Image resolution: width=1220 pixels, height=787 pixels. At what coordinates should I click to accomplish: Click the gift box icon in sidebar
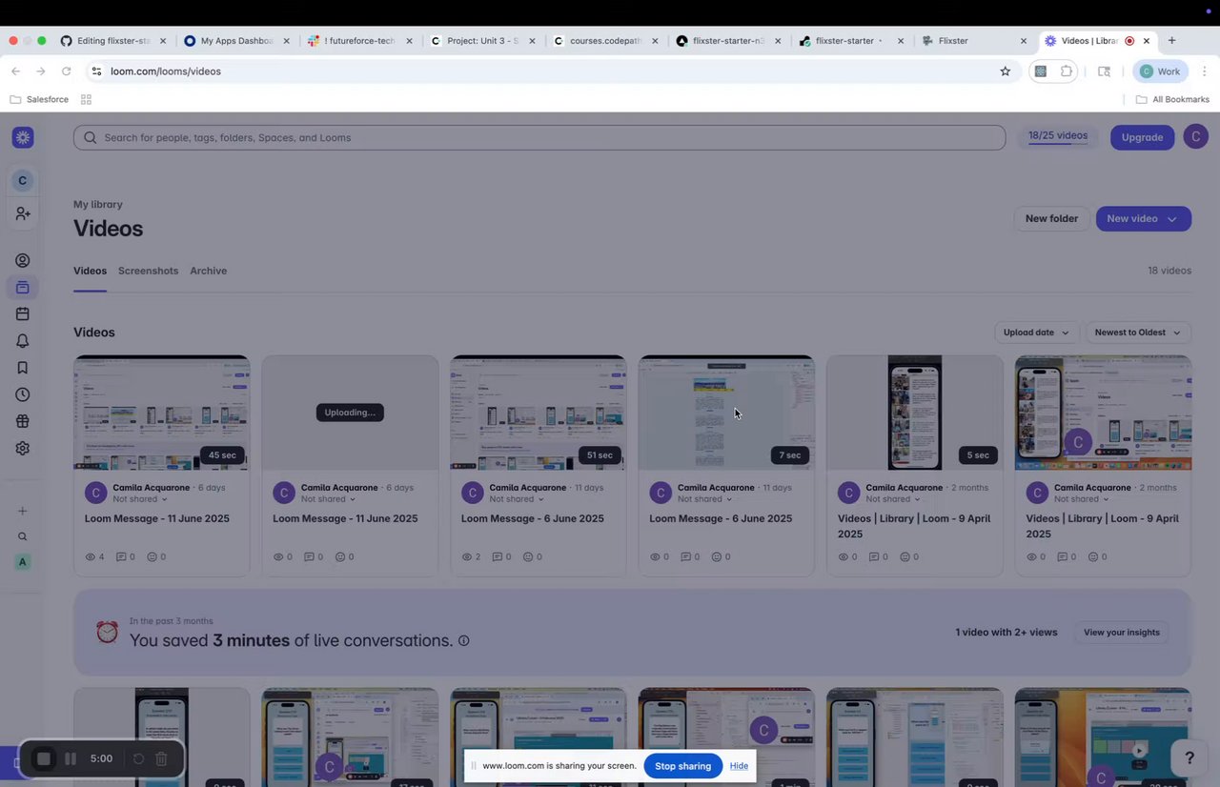coord(23,421)
